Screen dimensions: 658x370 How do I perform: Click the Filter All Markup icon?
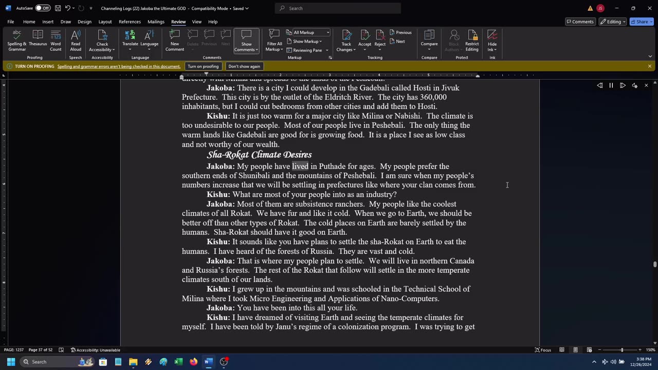coord(274,35)
